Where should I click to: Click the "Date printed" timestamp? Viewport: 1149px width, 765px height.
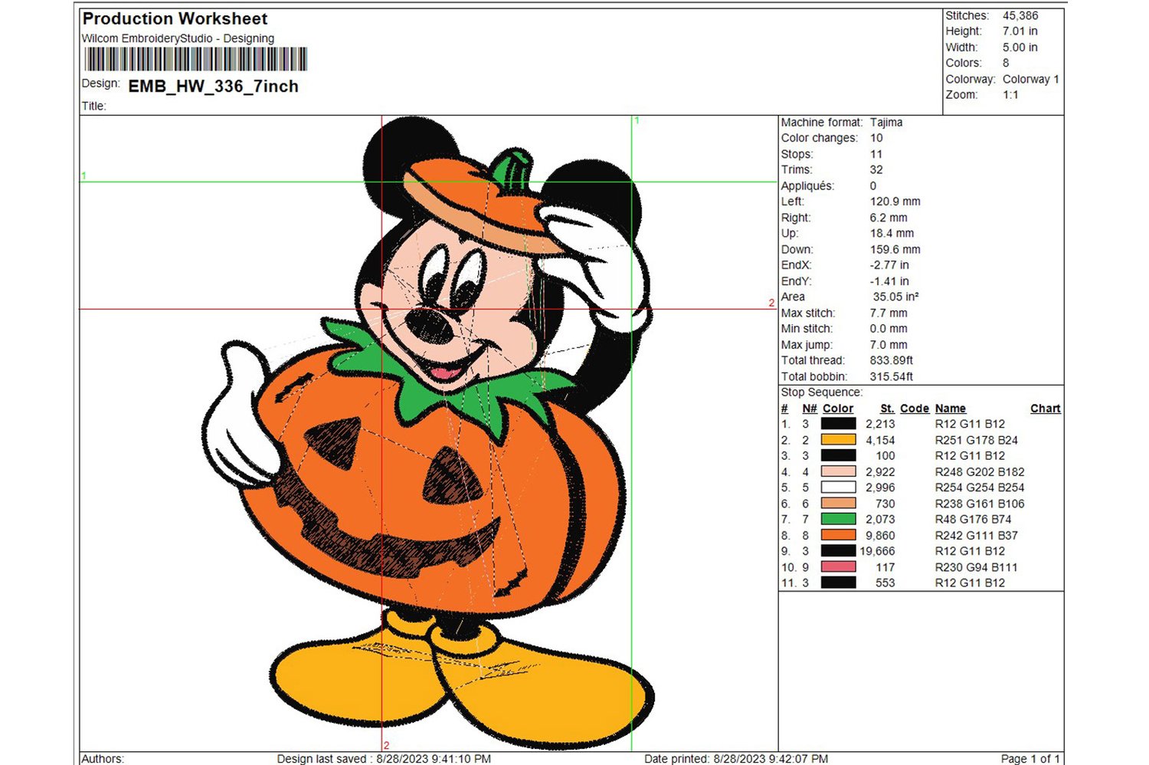tap(736, 759)
